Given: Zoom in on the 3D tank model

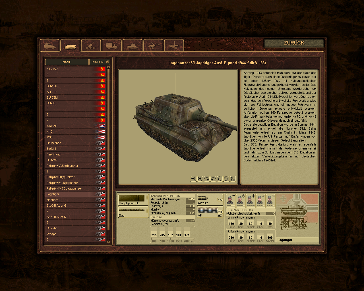Looking at the screenshot, I should [193, 179].
